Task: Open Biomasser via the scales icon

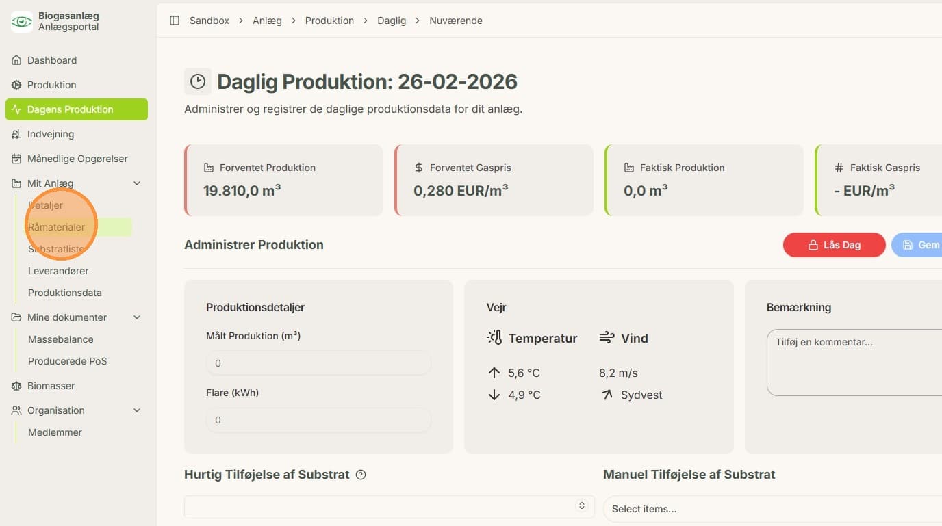Action: 16,386
